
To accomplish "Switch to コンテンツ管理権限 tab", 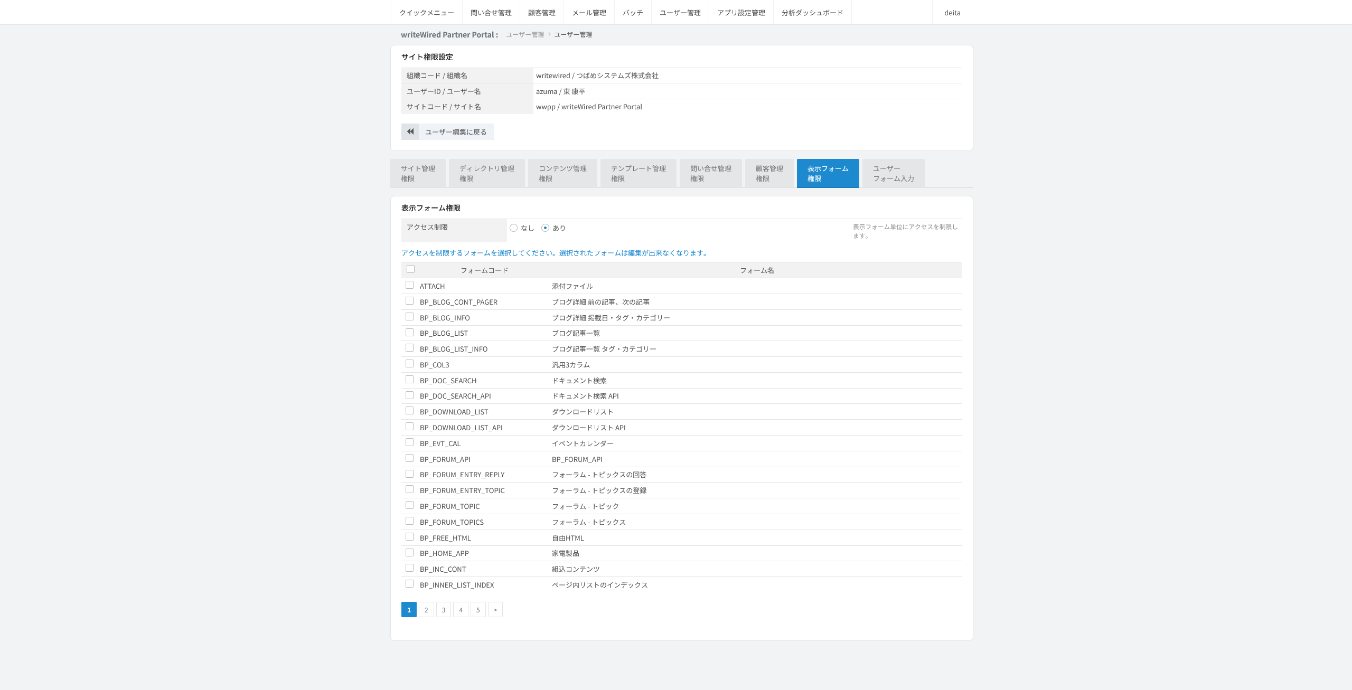I will point(562,173).
